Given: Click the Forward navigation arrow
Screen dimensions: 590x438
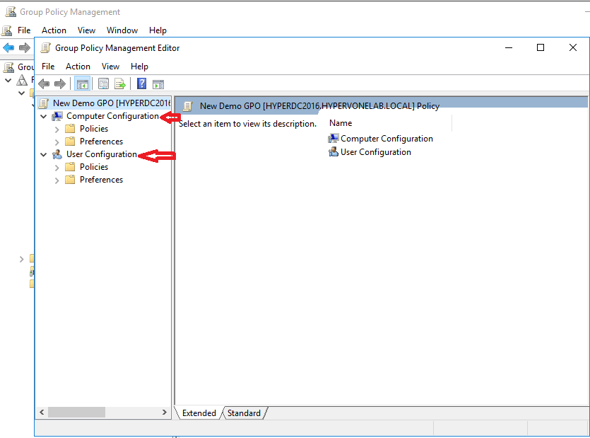Looking at the screenshot, I should click(x=60, y=83).
